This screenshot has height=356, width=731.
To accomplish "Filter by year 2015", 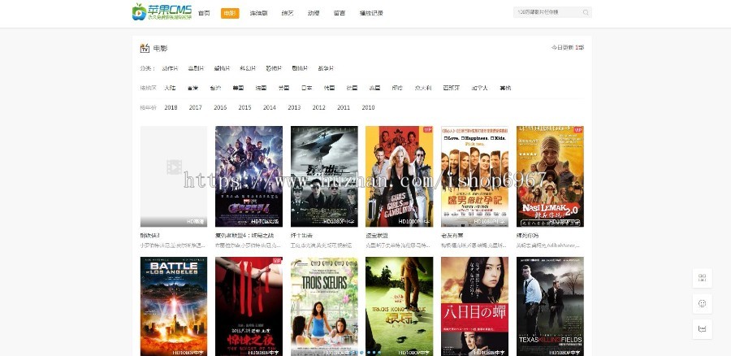I will point(244,107).
